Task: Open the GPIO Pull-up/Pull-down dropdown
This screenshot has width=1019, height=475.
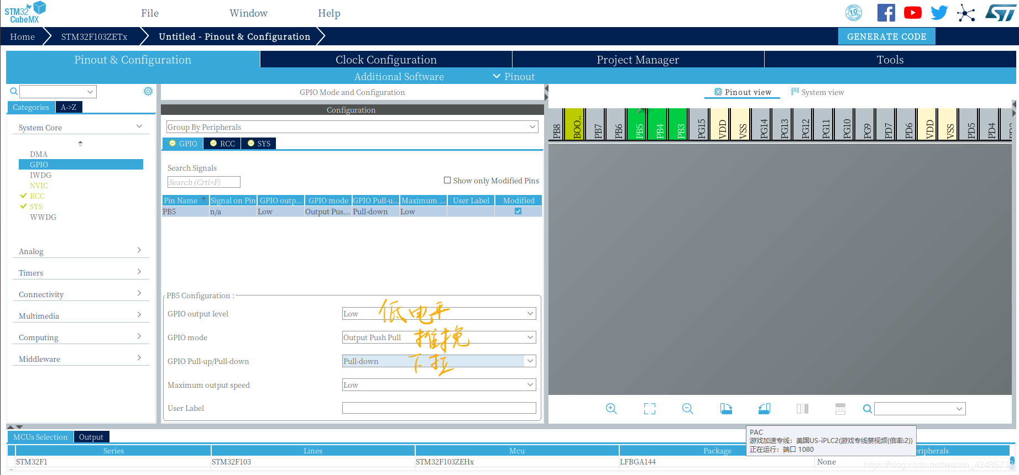Action: [x=439, y=361]
